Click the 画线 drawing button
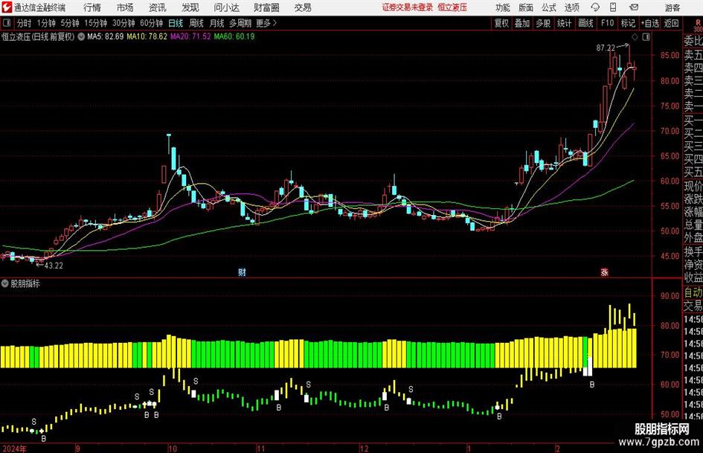 [x=585, y=23]
